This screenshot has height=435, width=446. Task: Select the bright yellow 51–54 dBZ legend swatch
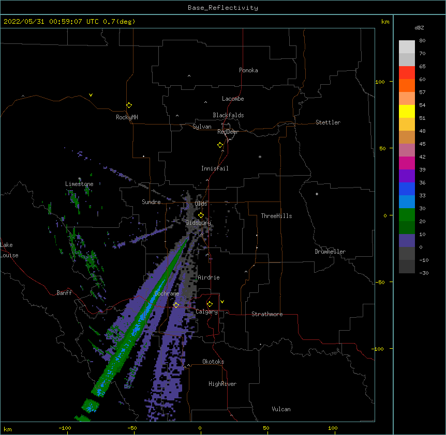click(x=407, y=111)
